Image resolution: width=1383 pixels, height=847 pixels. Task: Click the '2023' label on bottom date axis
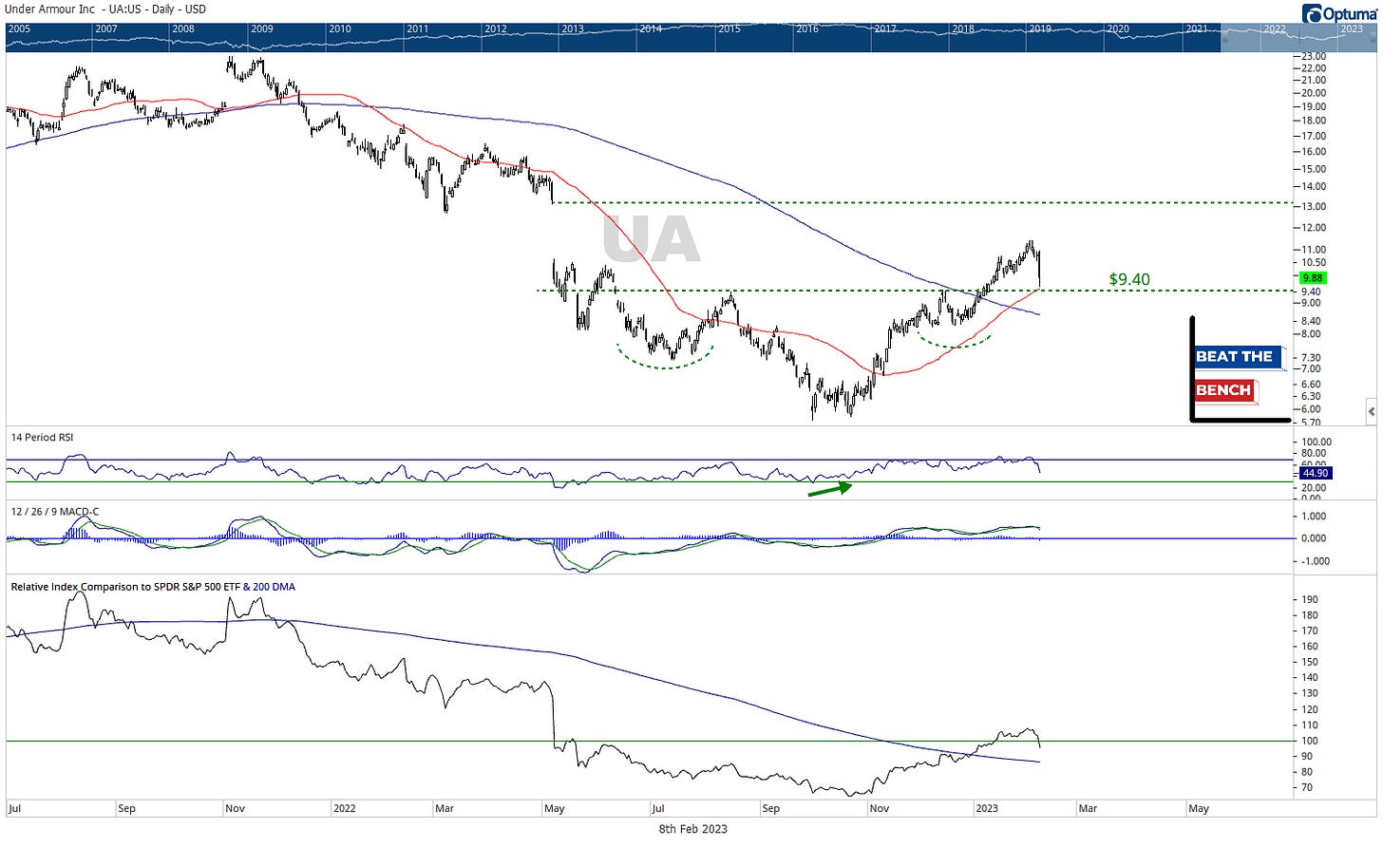point(987,809)
